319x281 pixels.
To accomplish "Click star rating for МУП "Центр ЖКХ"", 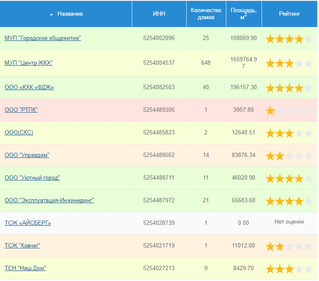I will pyautogui.click(x=289, y=64).
